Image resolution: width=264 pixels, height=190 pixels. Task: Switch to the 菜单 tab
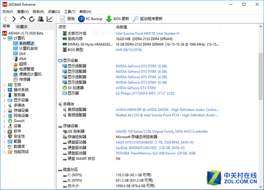tap(7, 26)
